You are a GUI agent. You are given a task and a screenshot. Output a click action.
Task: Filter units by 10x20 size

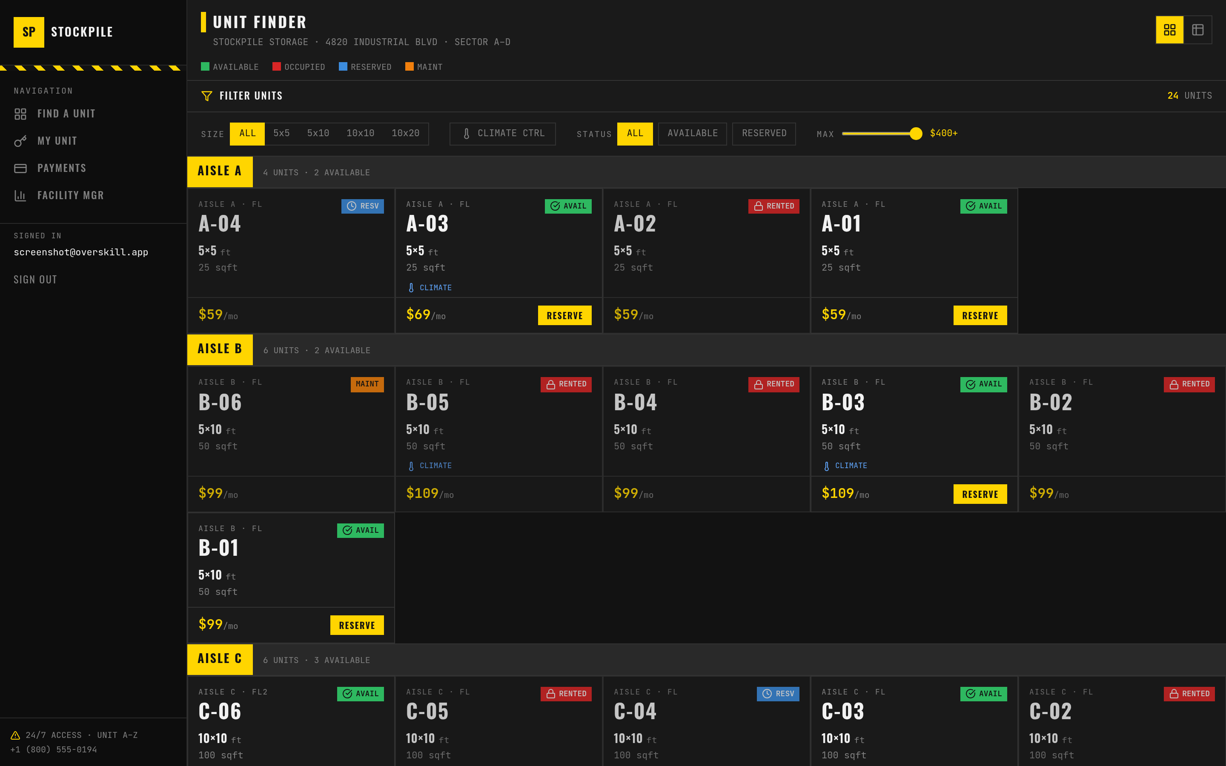click(405, 134)
